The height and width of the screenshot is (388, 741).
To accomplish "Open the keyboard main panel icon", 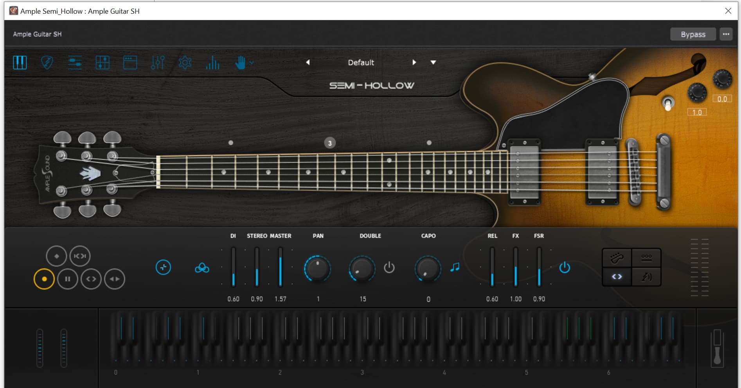I will pyautogui.click(x=20, y=63).
